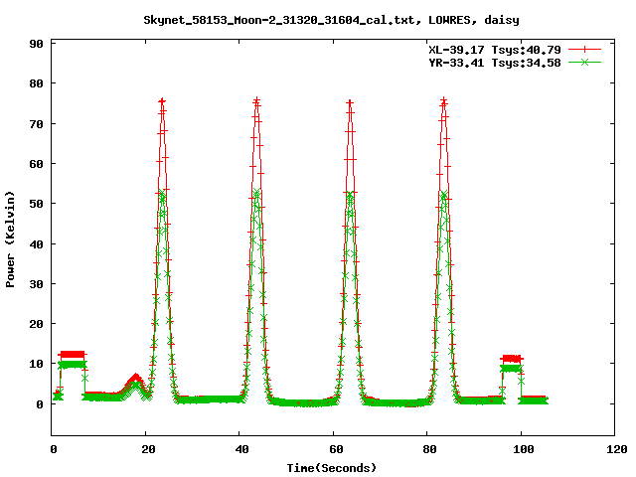Click the y-axis tick label 40
This screenshot has width=636, height=477.
click(36, 244)
